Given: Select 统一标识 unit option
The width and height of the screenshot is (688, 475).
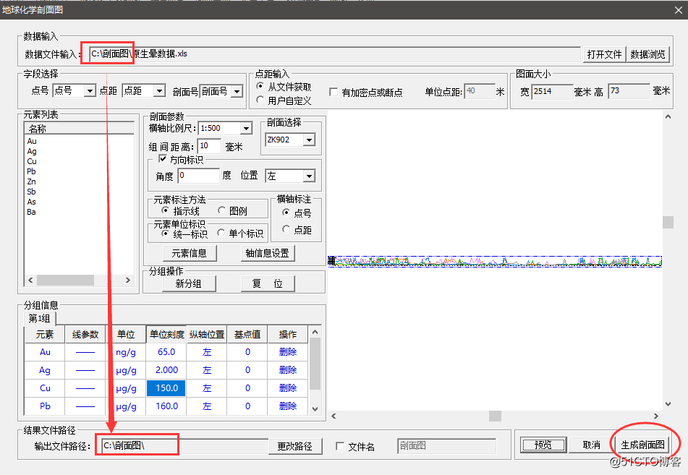Looking at the screenshot, I should point(165,234).
